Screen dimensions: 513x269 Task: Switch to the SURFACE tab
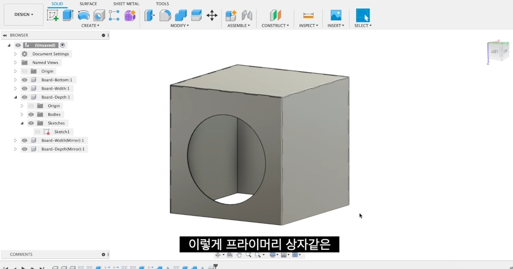[x=88, y=4]
